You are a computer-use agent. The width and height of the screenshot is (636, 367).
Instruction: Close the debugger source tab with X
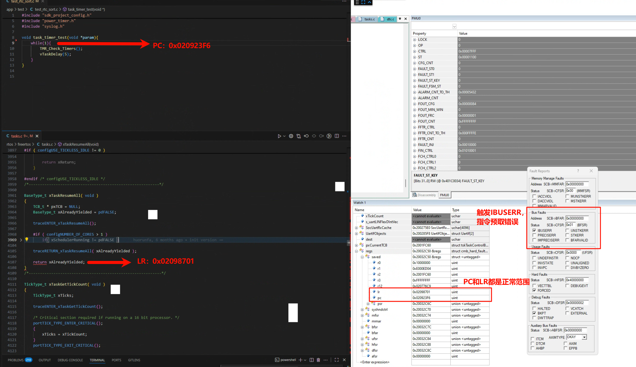coord(406,19)
